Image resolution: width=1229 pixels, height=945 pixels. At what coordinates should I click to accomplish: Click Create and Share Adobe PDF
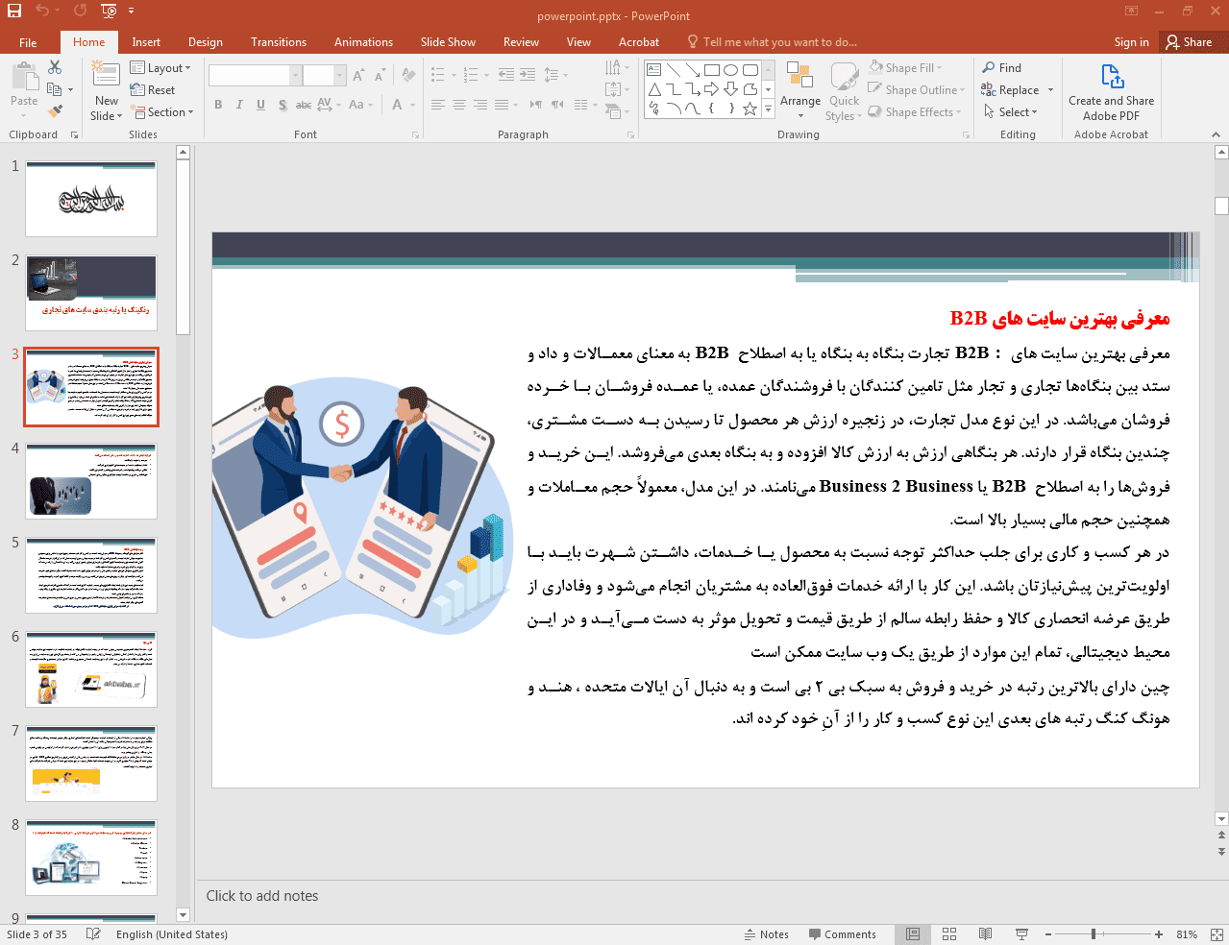coord(1111,93)
